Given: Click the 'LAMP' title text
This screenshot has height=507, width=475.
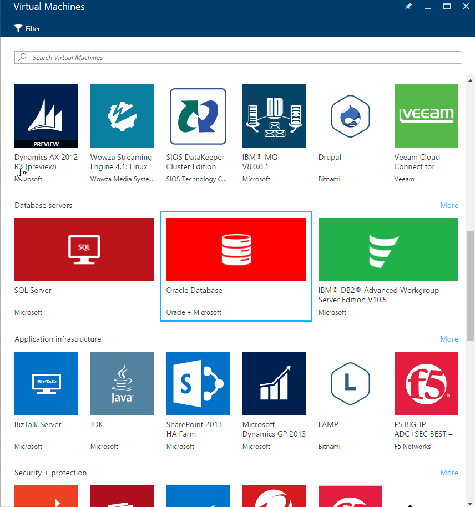Looking at the screenshot, I should point(328,424).
